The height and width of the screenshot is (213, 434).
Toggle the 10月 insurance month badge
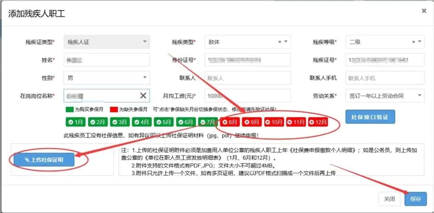click(x=274, y=122)
